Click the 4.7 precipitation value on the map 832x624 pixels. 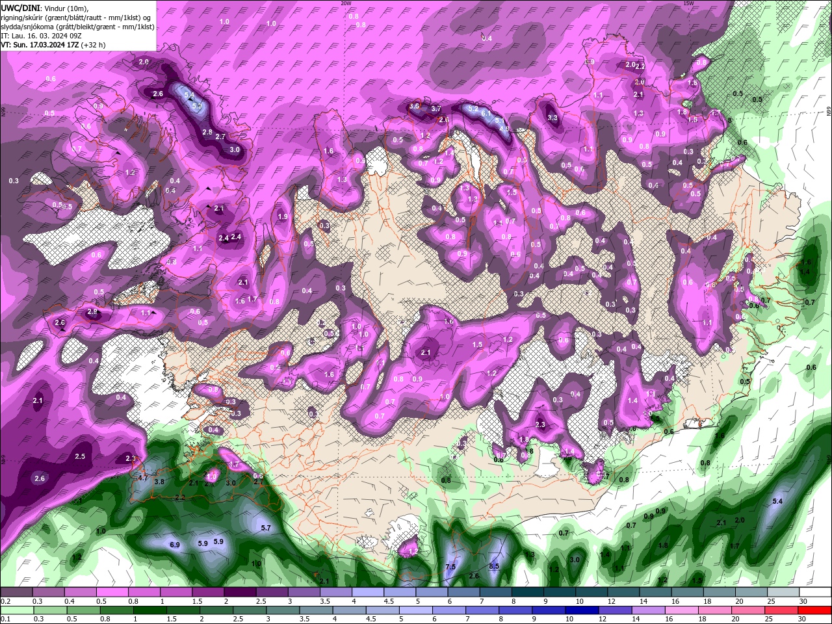coord(144,478)
